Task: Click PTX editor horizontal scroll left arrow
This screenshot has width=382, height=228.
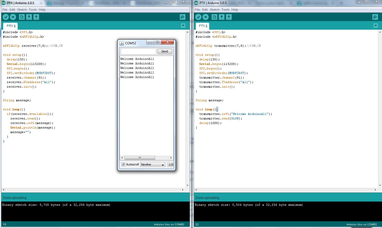Action: [x=196, y=190]
